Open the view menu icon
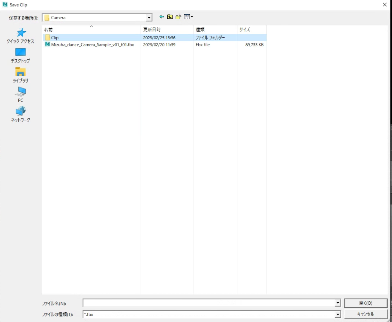Image resolution: width=392 pixels, height=322 pixels. pyautogui.click(x=189, y=17)
